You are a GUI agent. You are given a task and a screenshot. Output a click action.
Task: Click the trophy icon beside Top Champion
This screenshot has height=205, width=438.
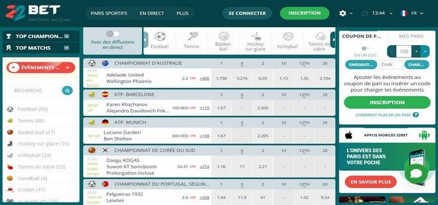pos(9,36)
